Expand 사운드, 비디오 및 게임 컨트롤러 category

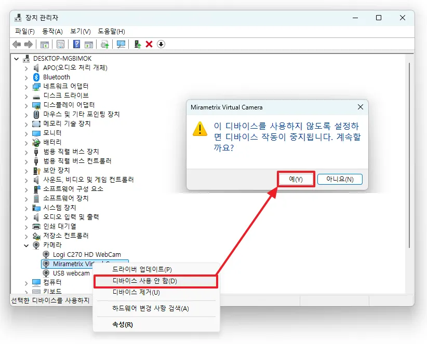point(26,180)
